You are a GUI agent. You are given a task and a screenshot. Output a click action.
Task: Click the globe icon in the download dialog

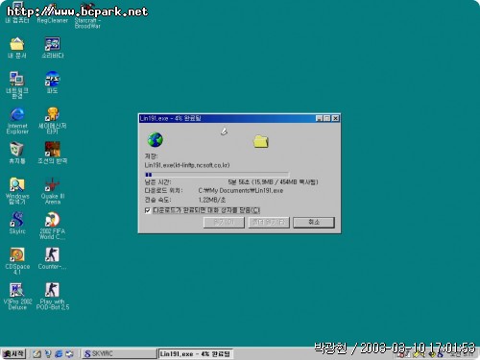click(x=156, y=140)
